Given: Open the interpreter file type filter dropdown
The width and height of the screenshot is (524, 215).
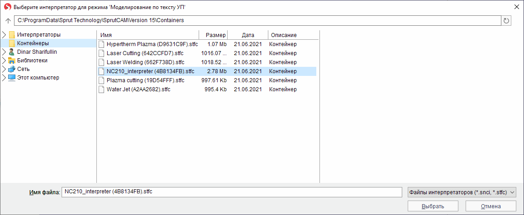Looking at the screenshot, I should point(462,192).
